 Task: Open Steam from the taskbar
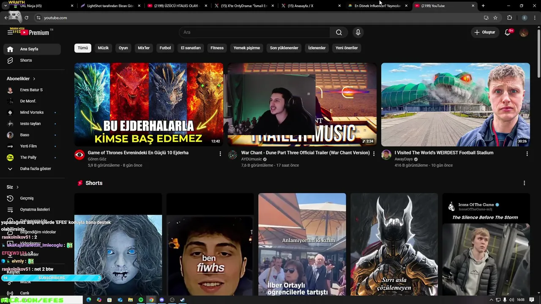pos(182,300)
